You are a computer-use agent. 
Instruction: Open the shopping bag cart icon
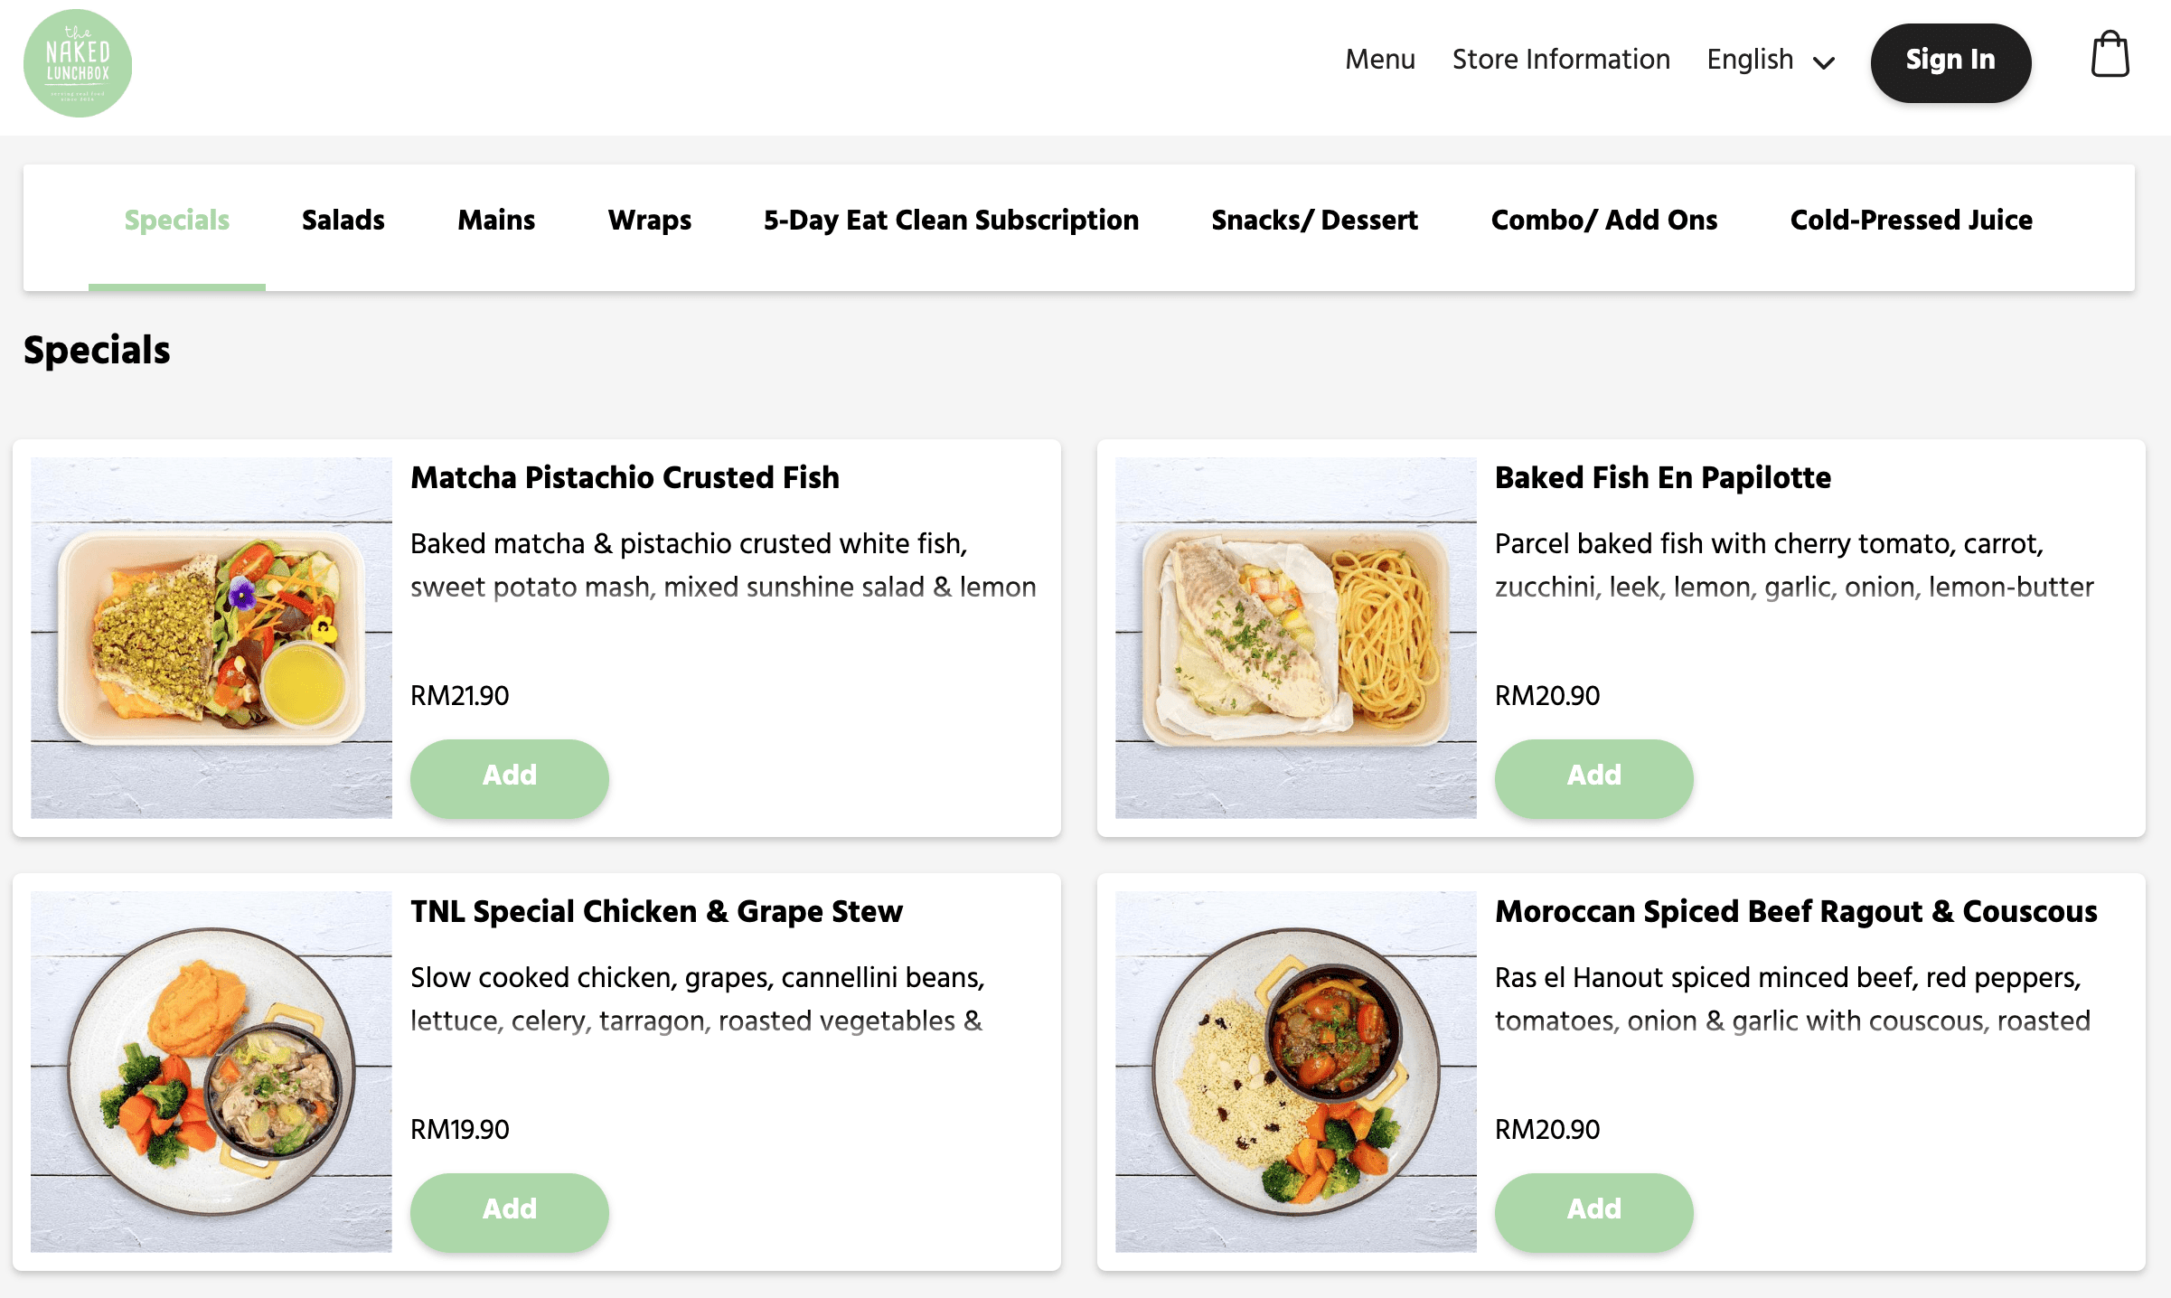click(x=2110, y=56)
